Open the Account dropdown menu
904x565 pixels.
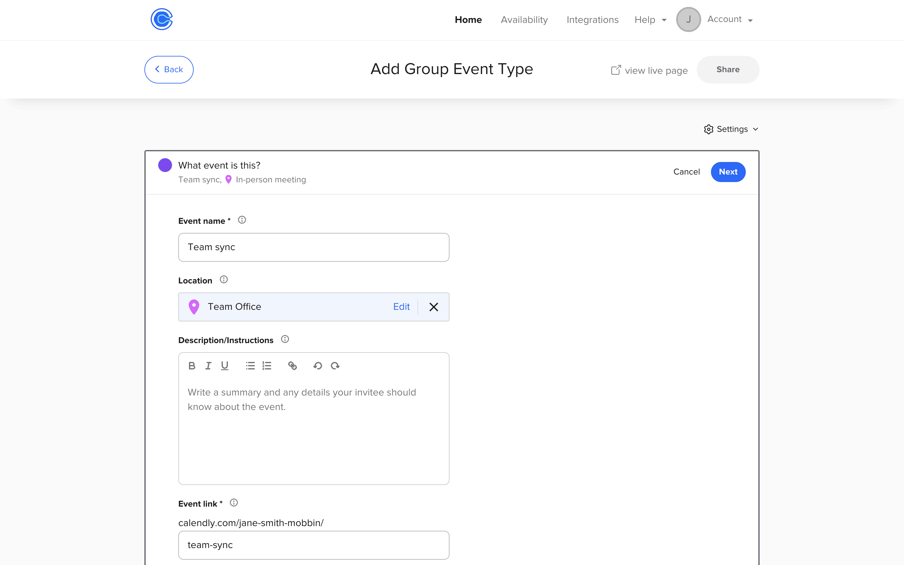pos(729,19)
